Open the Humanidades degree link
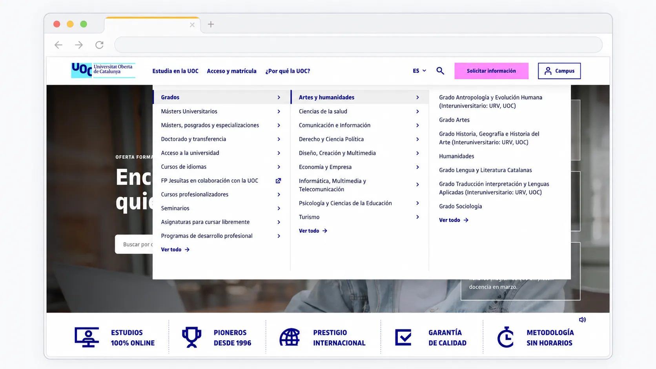This screenshot has height=369, width=656. pyautogui.click(x=457, y=156)
